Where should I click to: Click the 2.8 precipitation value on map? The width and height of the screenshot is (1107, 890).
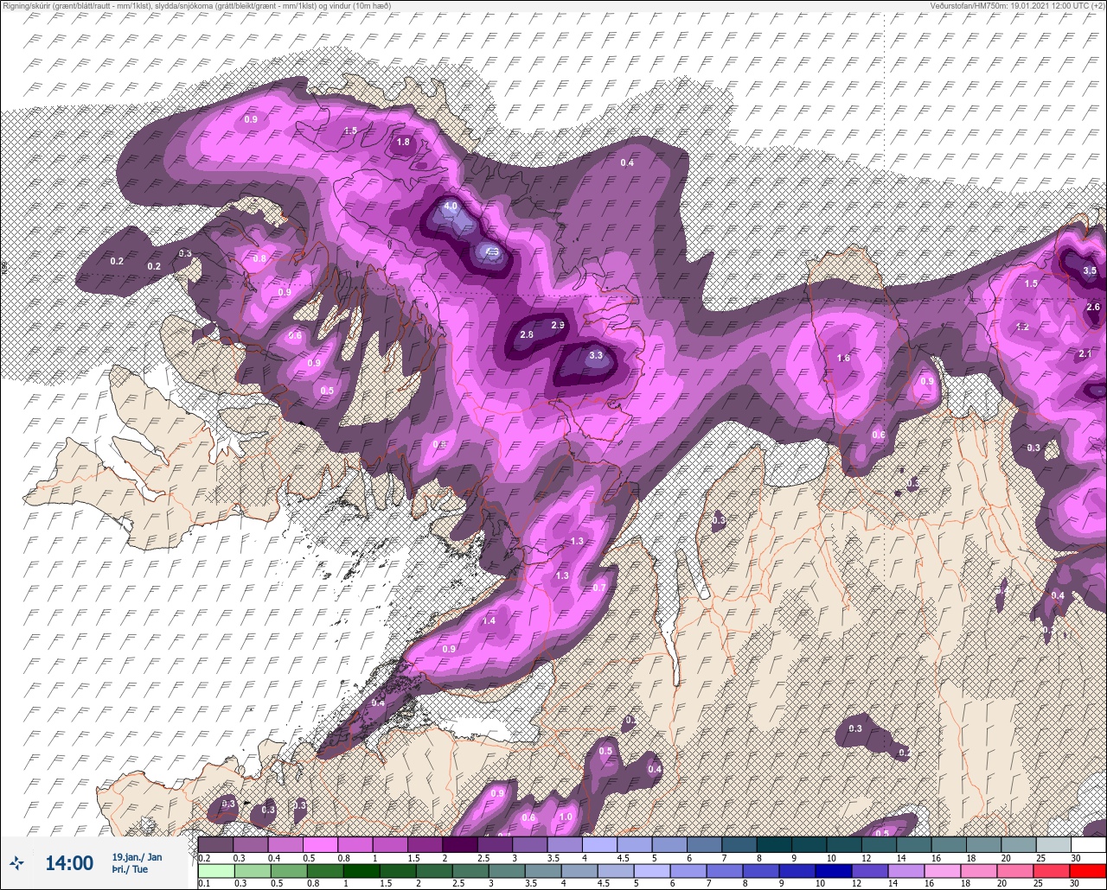pyautogui.click(x=527, y=334)
